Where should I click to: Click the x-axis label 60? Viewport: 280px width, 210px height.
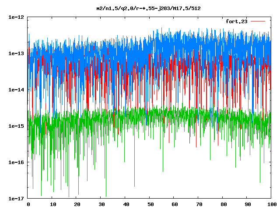(175, 204)
